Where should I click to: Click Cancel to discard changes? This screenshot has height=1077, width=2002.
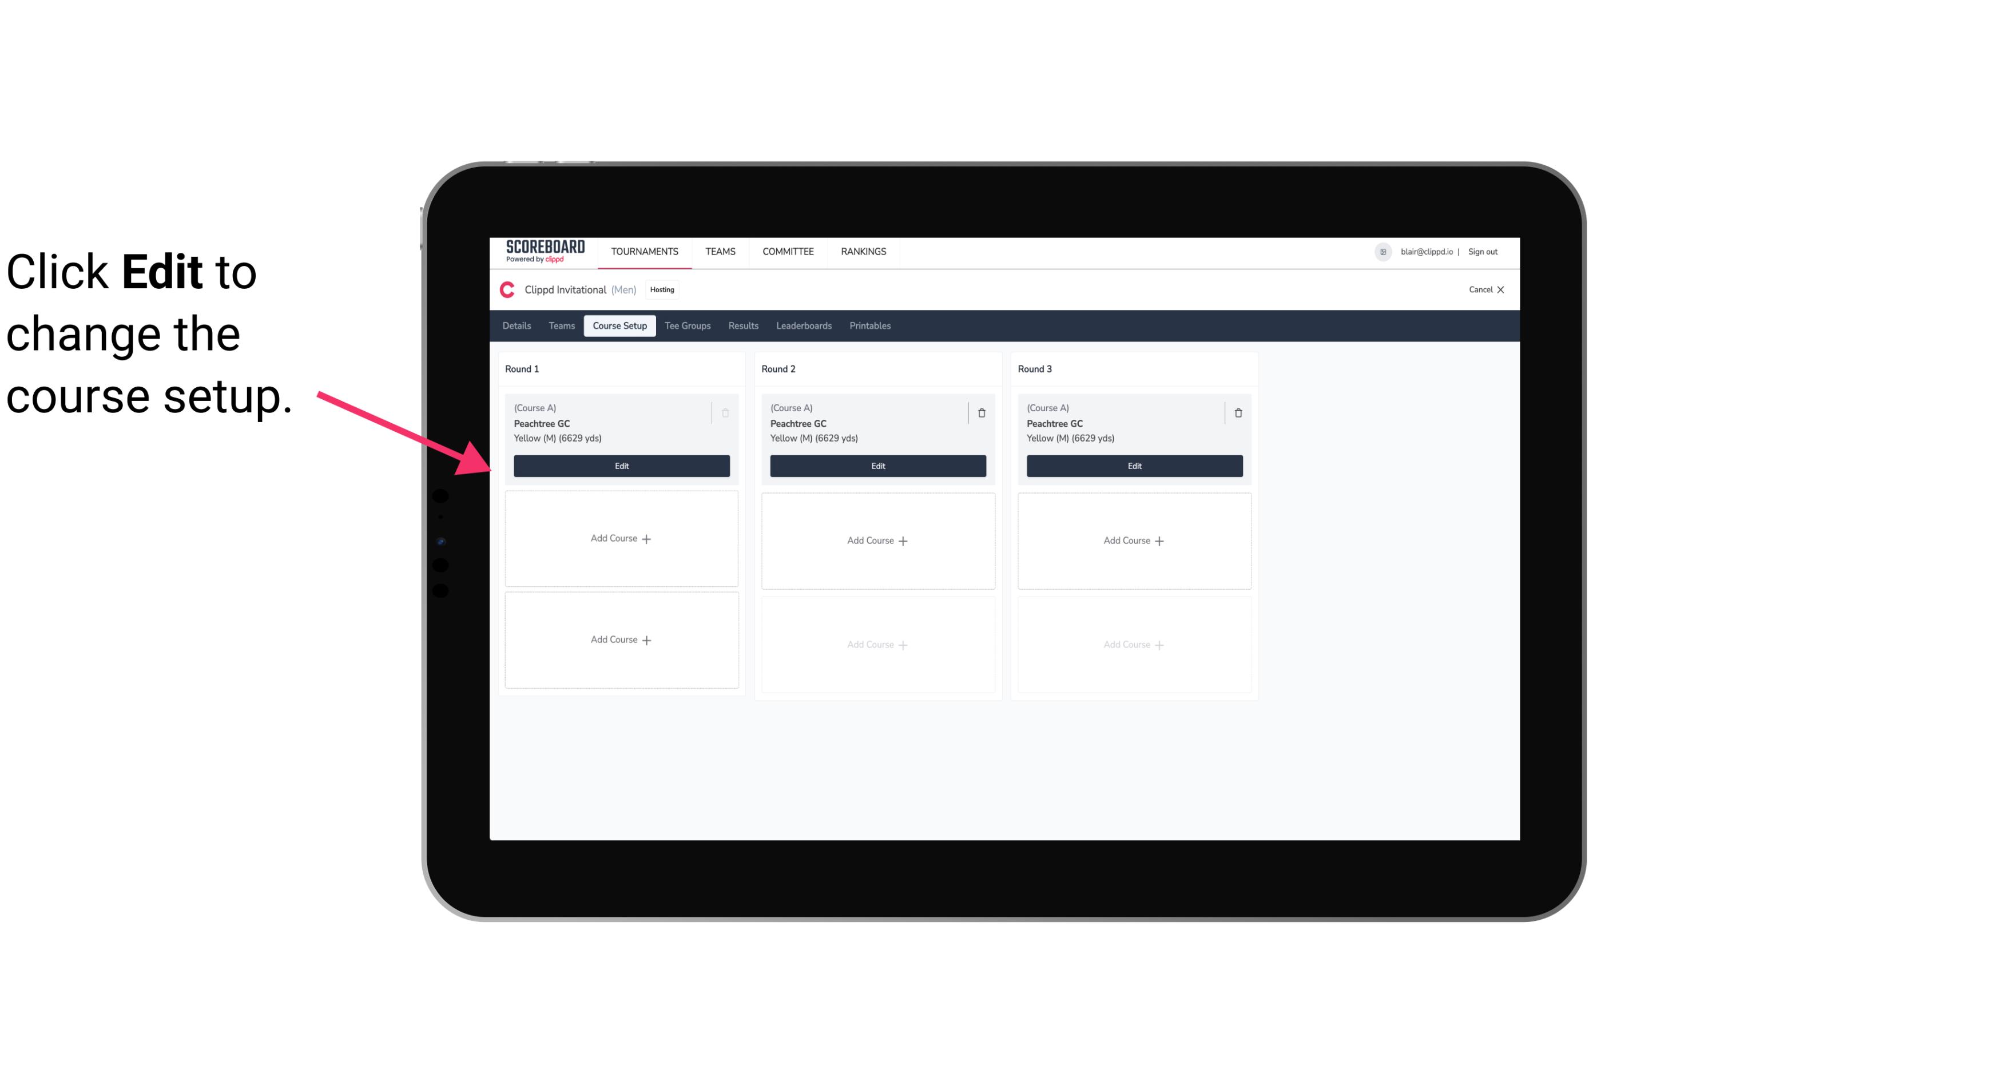pos(1482,289)
